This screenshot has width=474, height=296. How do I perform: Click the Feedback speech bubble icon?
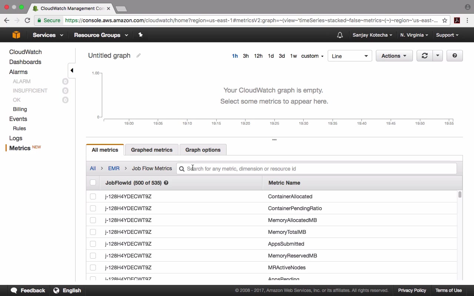coord(14,290)
